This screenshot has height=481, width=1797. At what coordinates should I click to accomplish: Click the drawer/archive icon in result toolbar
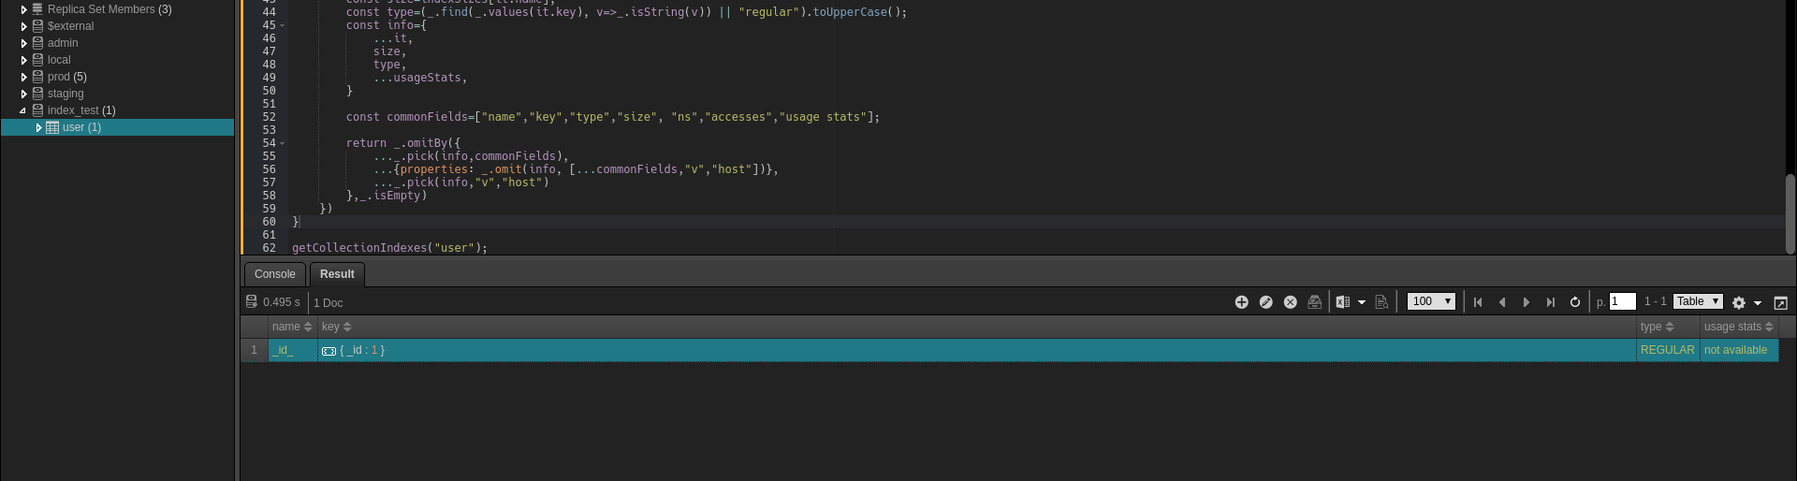pyautogui.click(x=1314, y=302)
